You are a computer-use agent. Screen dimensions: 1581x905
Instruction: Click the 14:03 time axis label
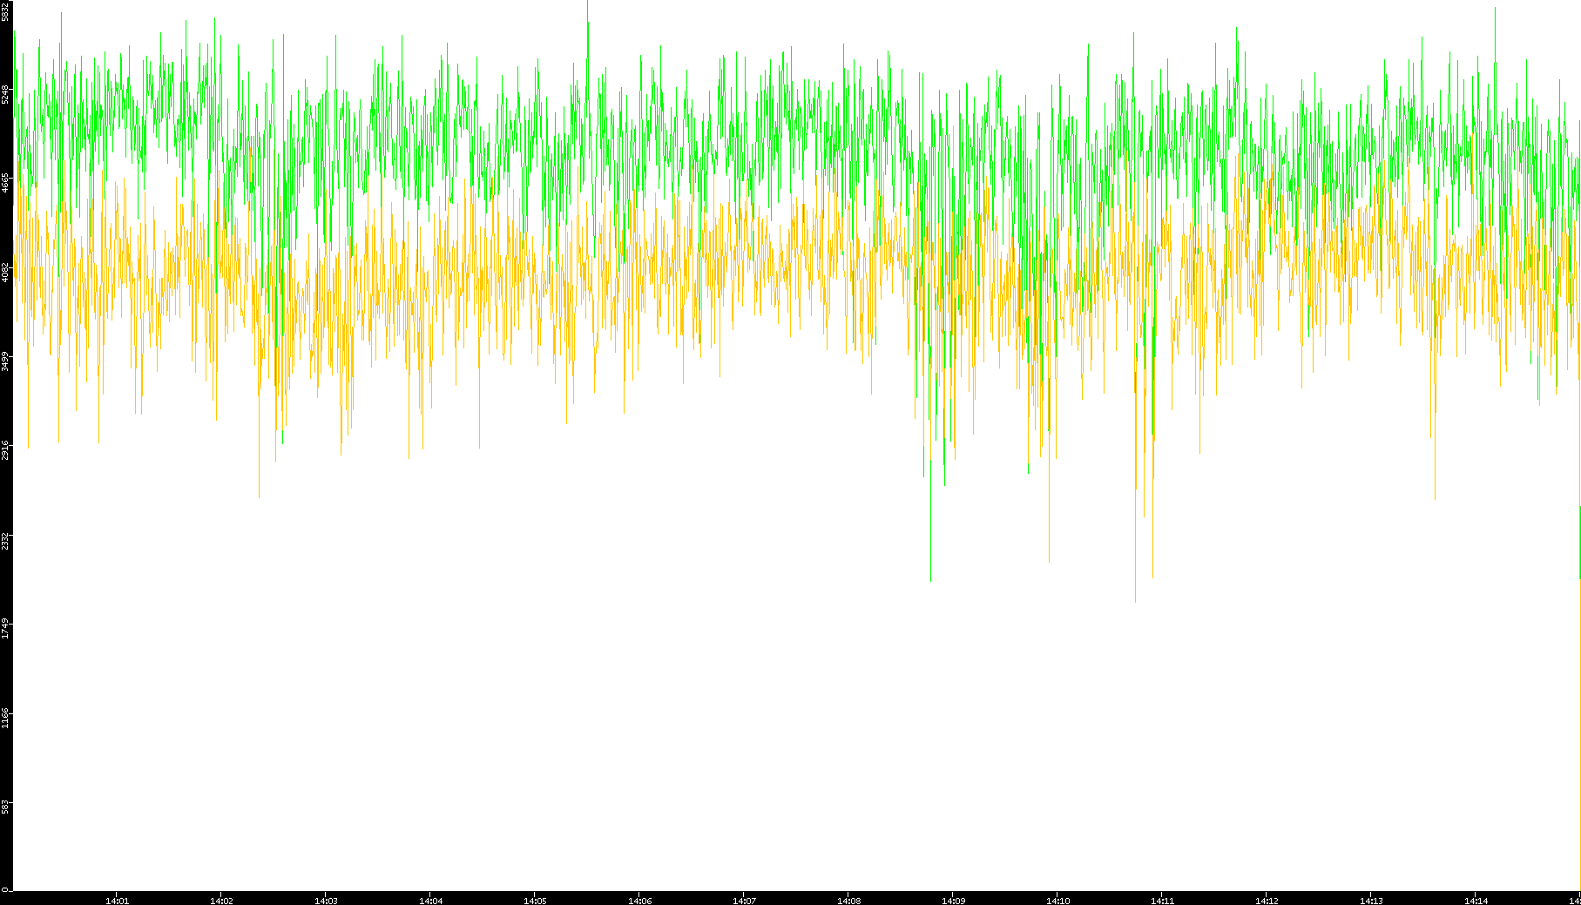(326, 901)
